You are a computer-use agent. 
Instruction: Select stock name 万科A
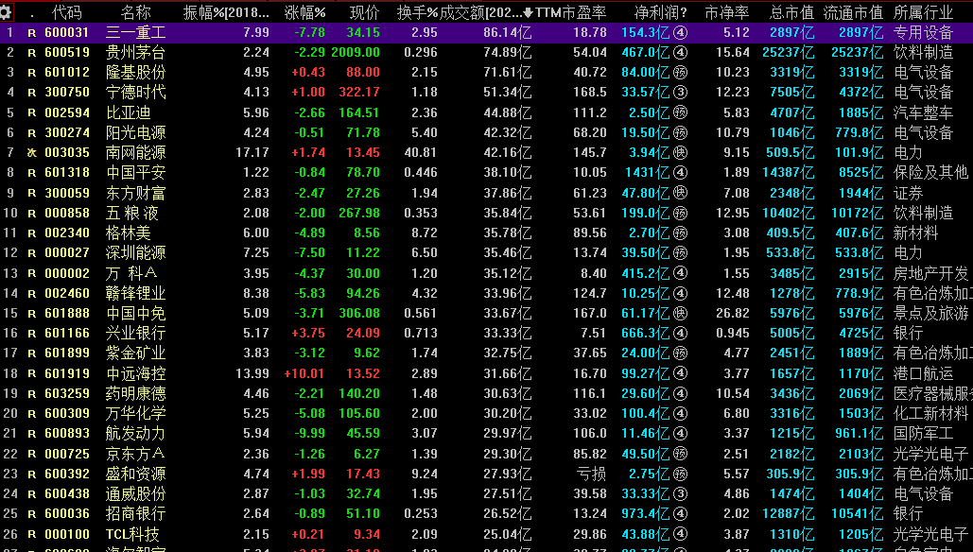[x=131, y=273]
